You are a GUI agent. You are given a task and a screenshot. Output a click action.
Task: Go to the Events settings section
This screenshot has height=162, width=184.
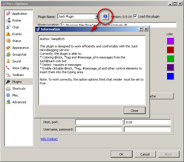(17, 34)
